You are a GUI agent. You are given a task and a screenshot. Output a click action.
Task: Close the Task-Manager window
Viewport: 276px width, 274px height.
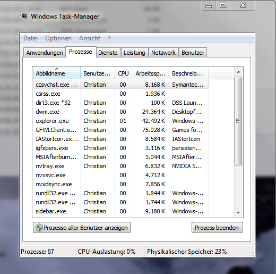click(x=243, y=6)
